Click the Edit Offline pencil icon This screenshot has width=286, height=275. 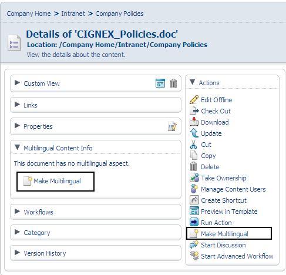pyautogui.click(x=194, y=100)
